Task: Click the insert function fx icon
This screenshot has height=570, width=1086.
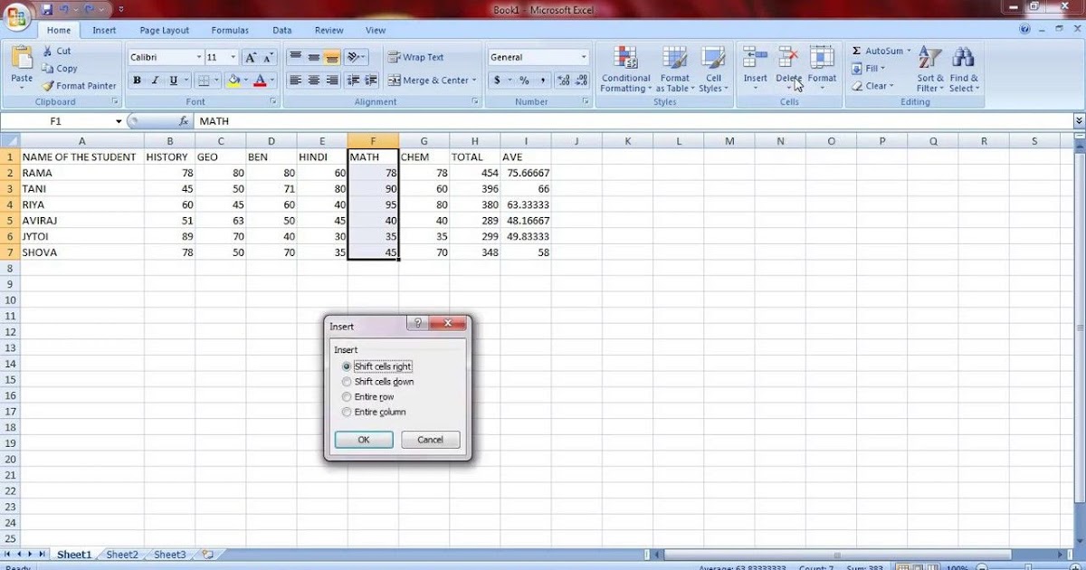Action: pyautogui.click(x=183, y=121)
